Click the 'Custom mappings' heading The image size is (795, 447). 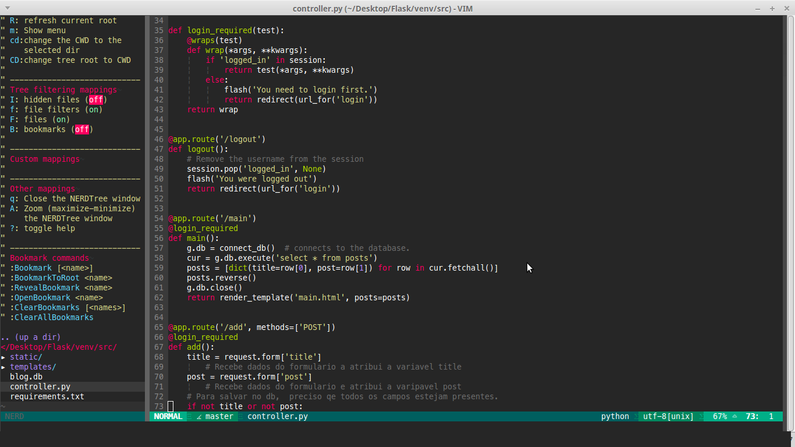coord(45,159)
